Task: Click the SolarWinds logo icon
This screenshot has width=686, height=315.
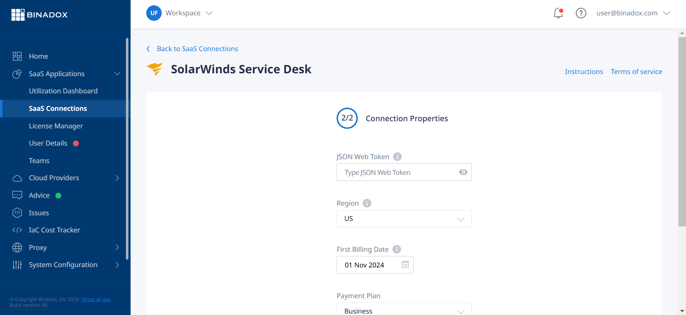Action: click(x=155, y=69)
